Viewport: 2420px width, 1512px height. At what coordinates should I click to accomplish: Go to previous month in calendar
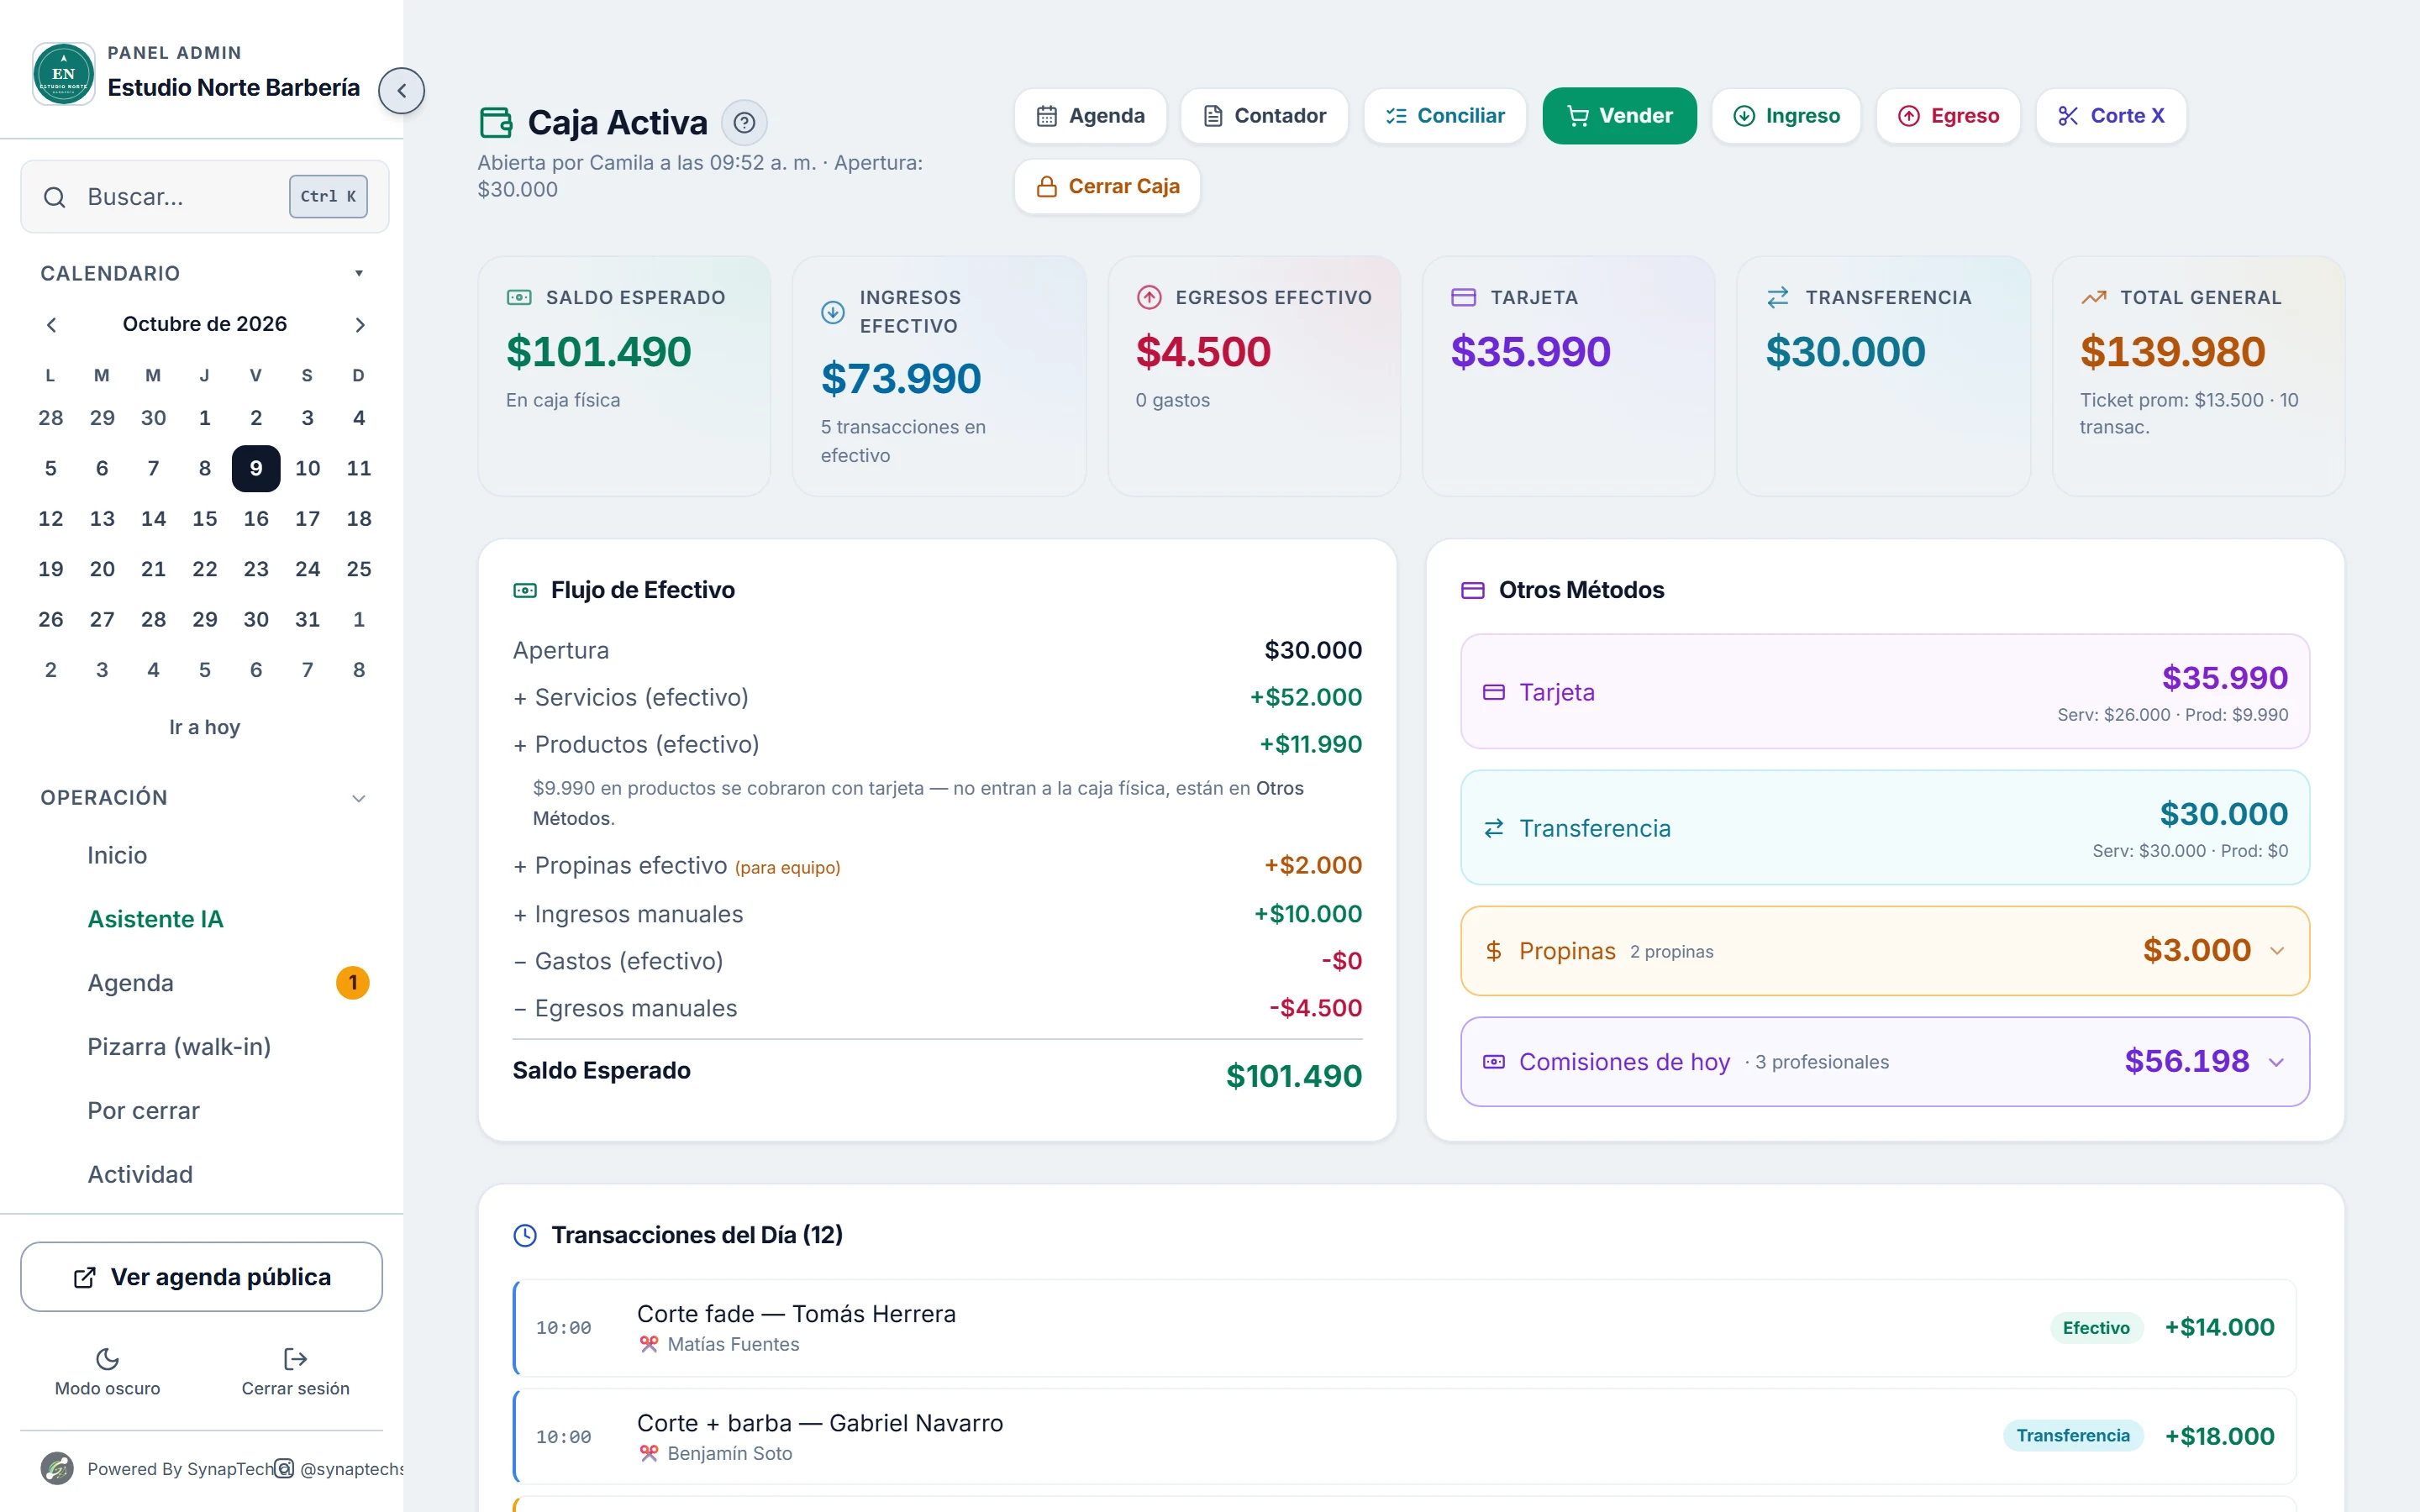[x=52, y=325]
